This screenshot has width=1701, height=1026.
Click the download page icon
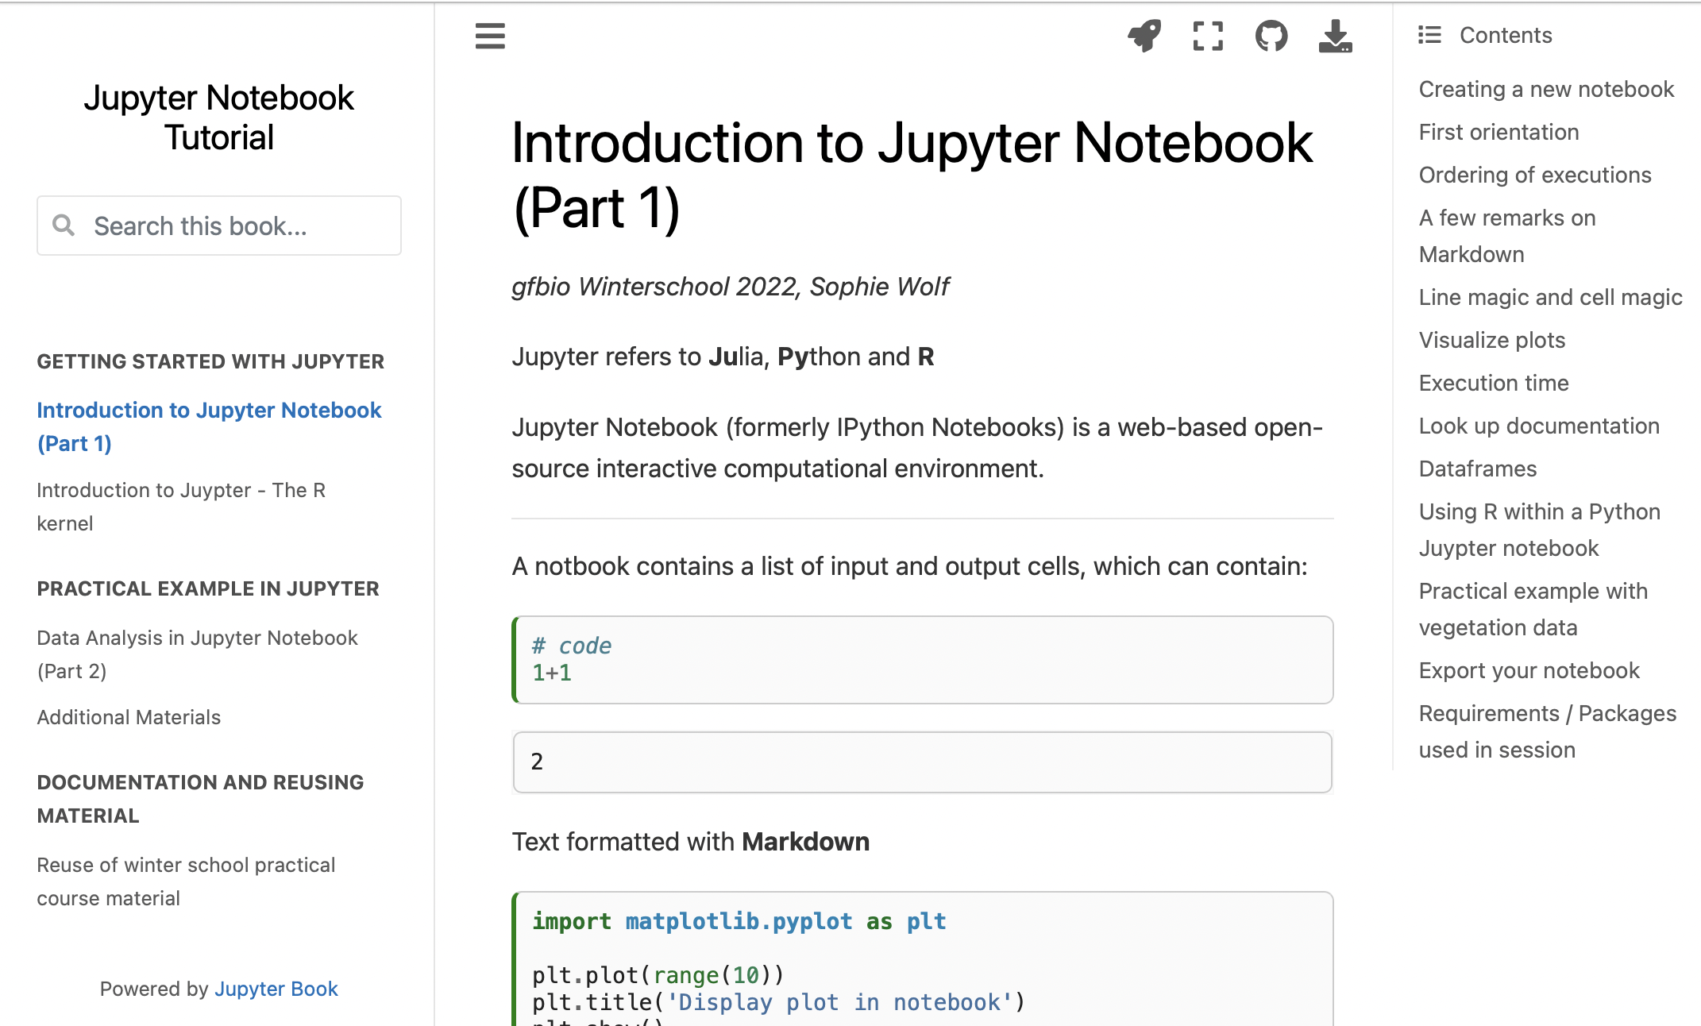[x=1335, y=36]
